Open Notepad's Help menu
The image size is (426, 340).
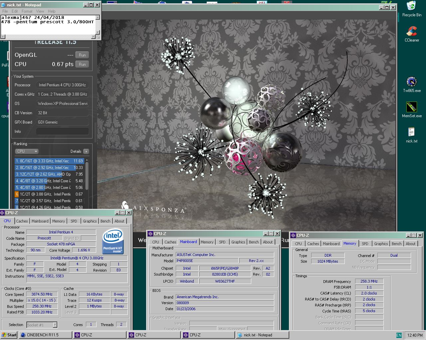tap(52, 11)
